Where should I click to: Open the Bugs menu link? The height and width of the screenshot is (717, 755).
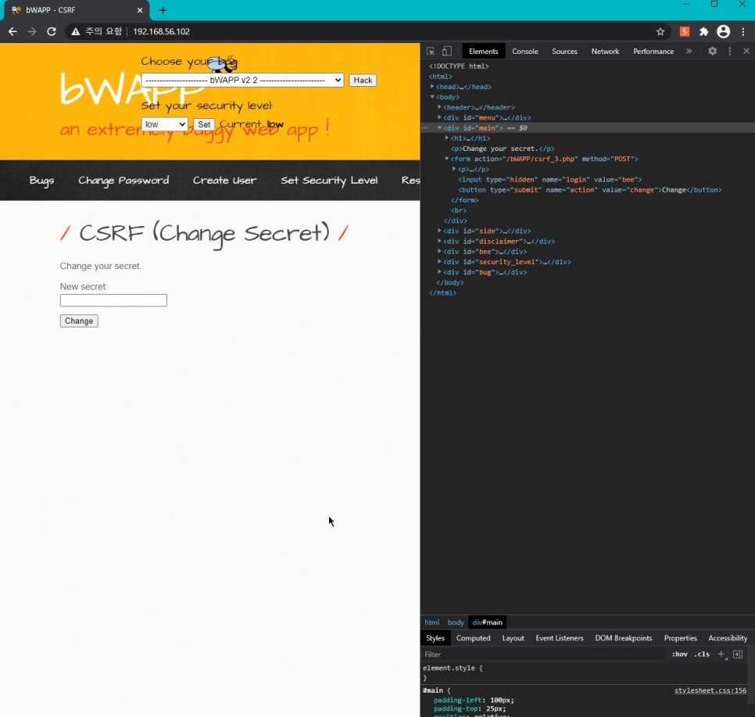(x=41, y=180)
